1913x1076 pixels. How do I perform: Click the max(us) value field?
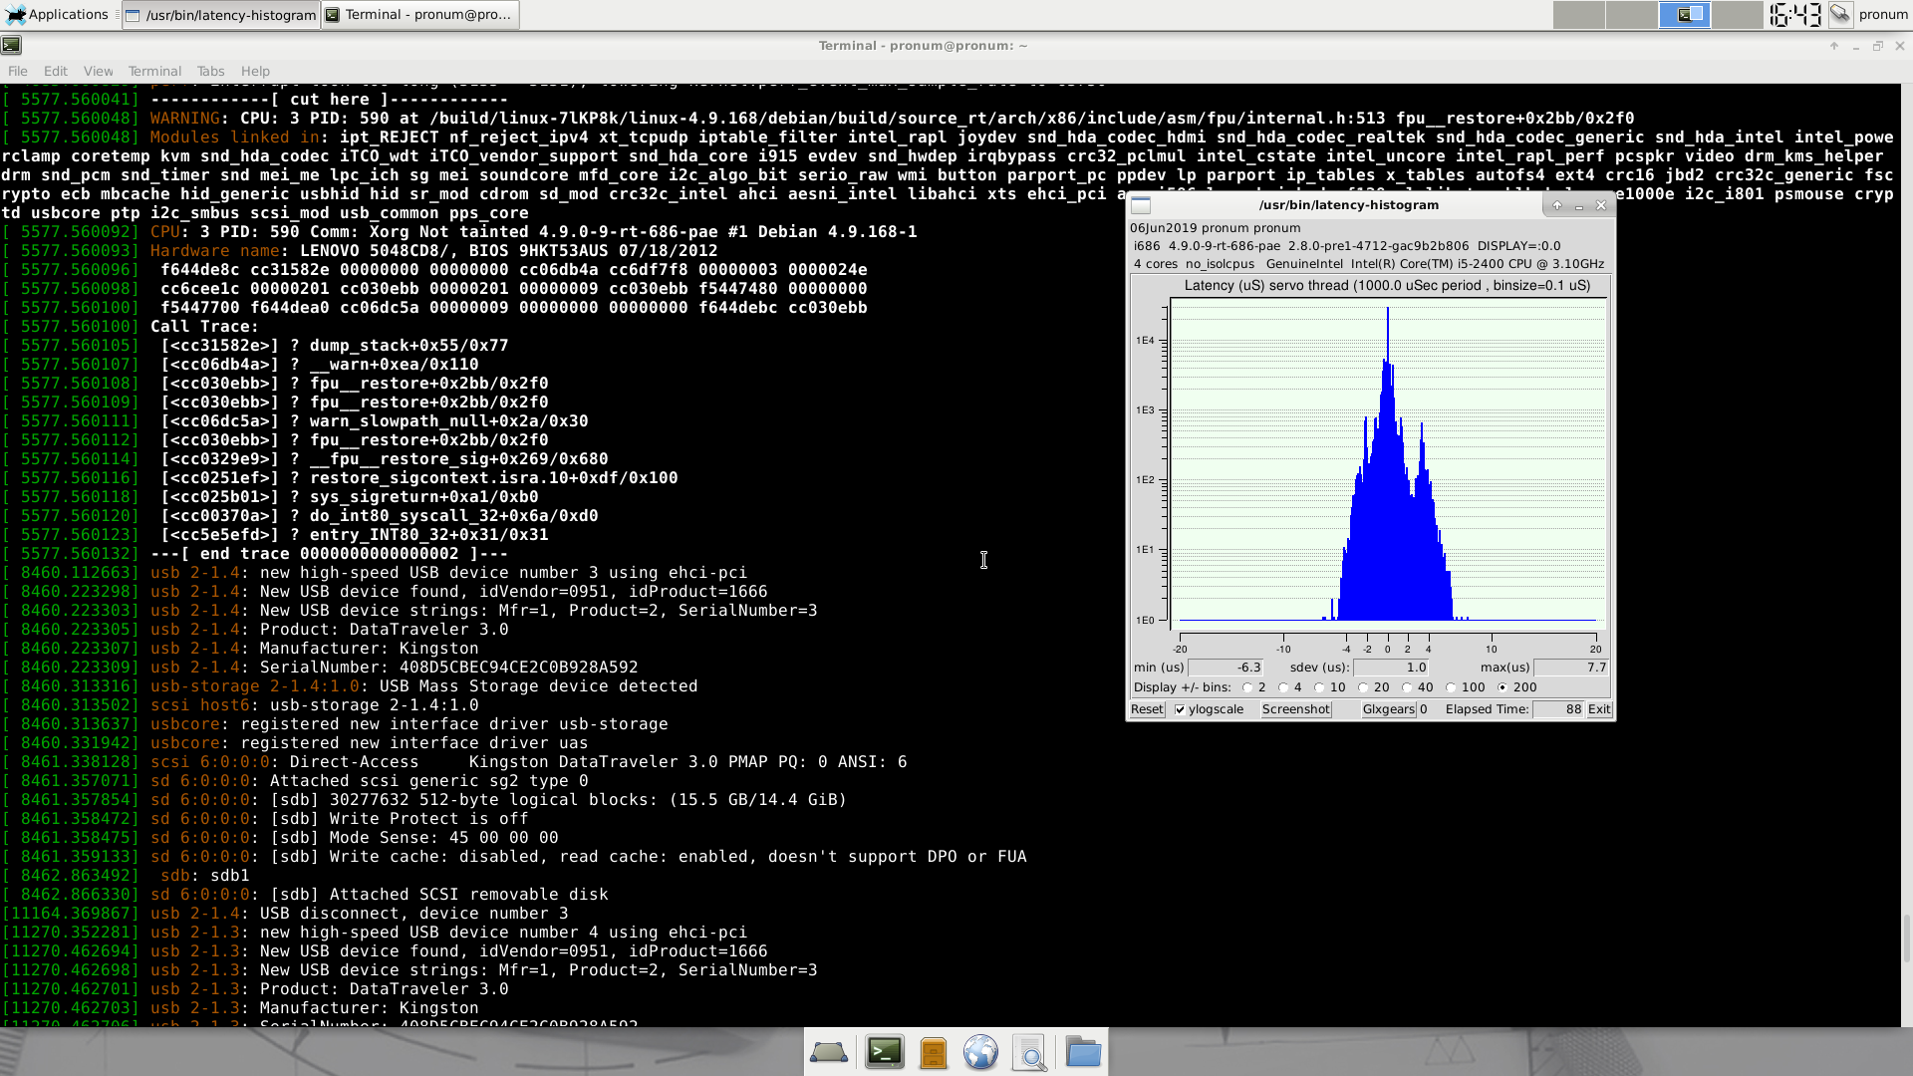coord(1571,668)
